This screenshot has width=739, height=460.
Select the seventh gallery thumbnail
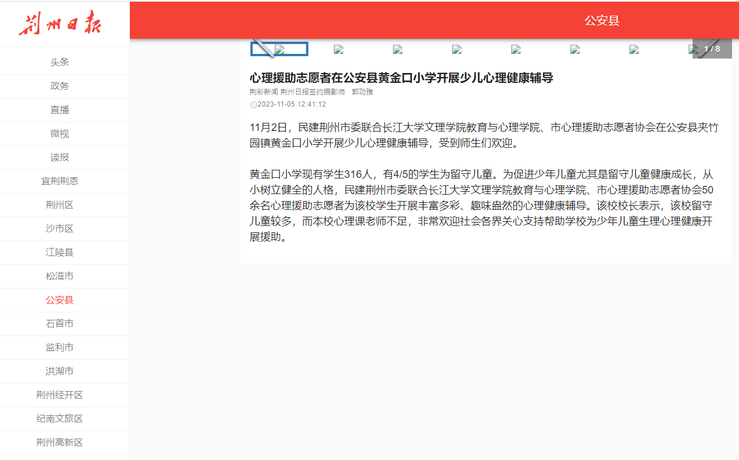pyautogui.click(x=634, y=49)
